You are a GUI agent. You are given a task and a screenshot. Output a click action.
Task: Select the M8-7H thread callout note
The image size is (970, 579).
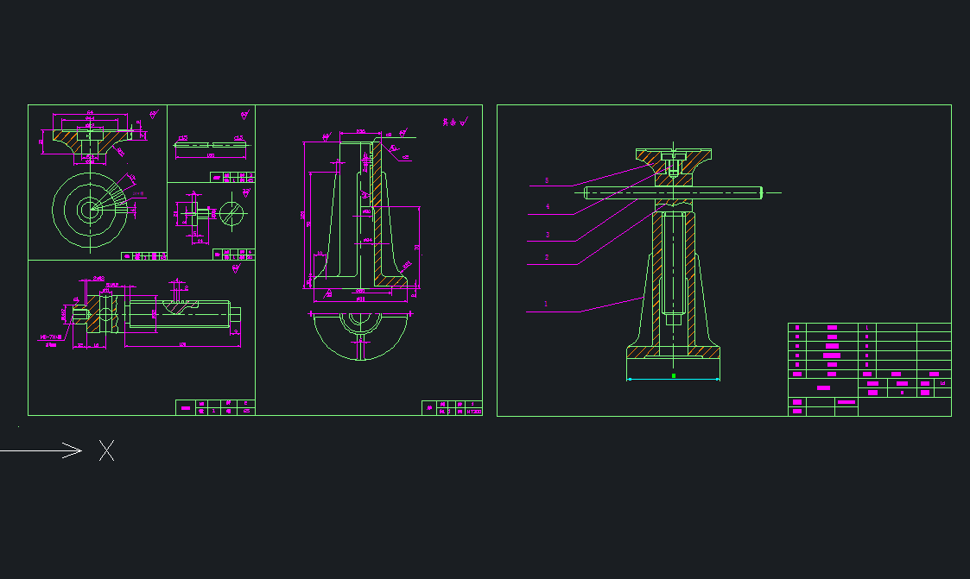51,337
